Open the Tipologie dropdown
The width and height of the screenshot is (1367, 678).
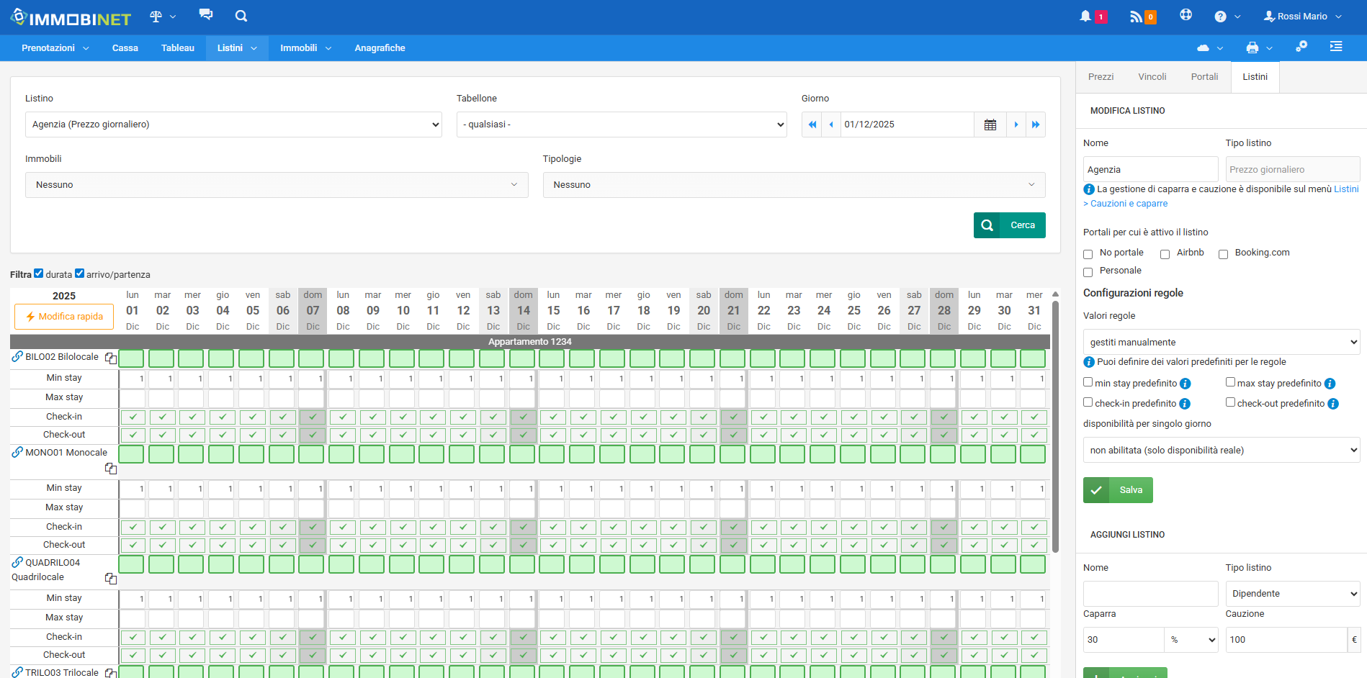click(x=794, y=185)
